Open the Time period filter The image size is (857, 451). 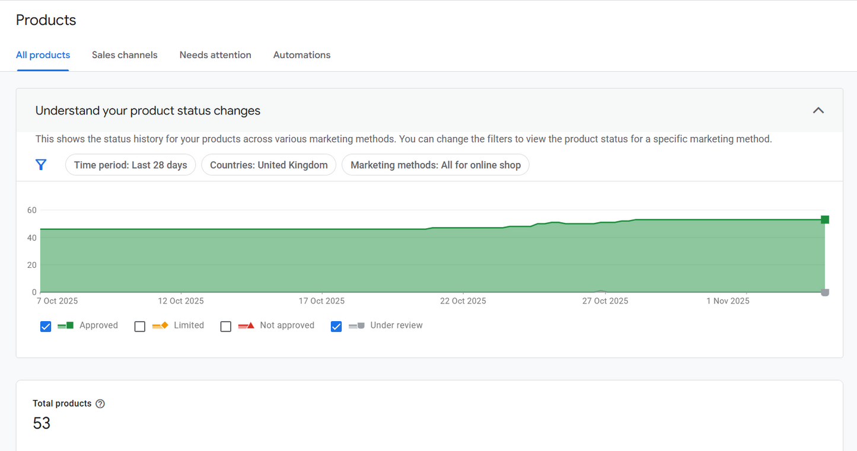click(x=130, y=165)
